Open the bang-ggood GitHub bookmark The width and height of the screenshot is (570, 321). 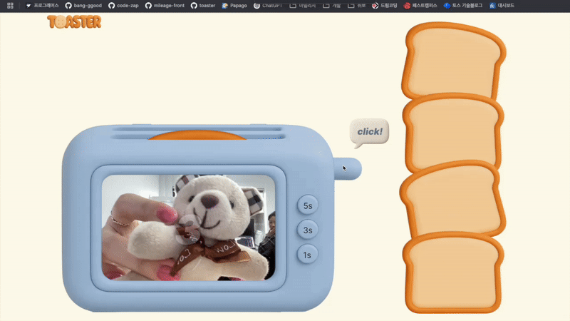tap(83, 6)
